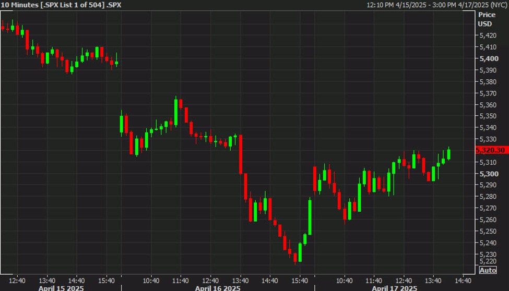Viewport: 509px width, 291px height.
Task: Click the 5,420 label atop the price axis
Action: pyautogui.click(x=488, y=35)
